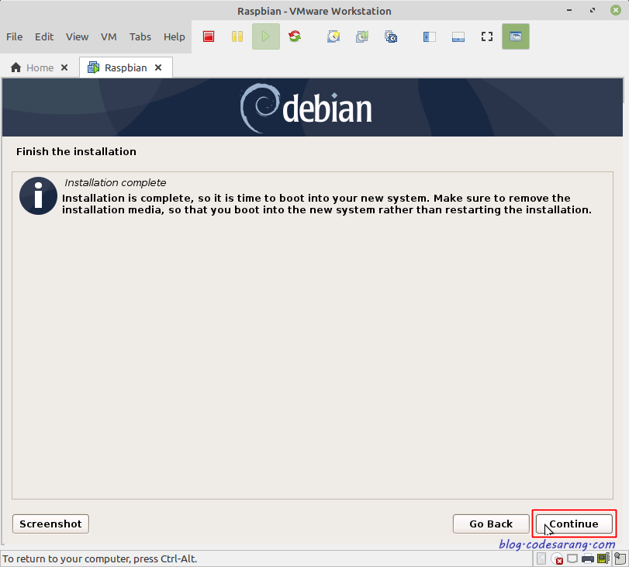Click the message log icon in status bar
This screenshot has width=629, height=567.
point(620,558)
